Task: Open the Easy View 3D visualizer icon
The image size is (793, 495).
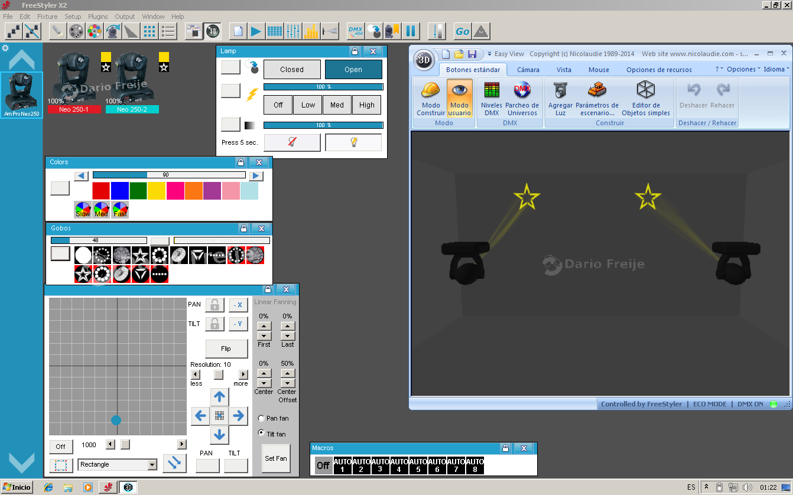Action: tap(212, 31)
